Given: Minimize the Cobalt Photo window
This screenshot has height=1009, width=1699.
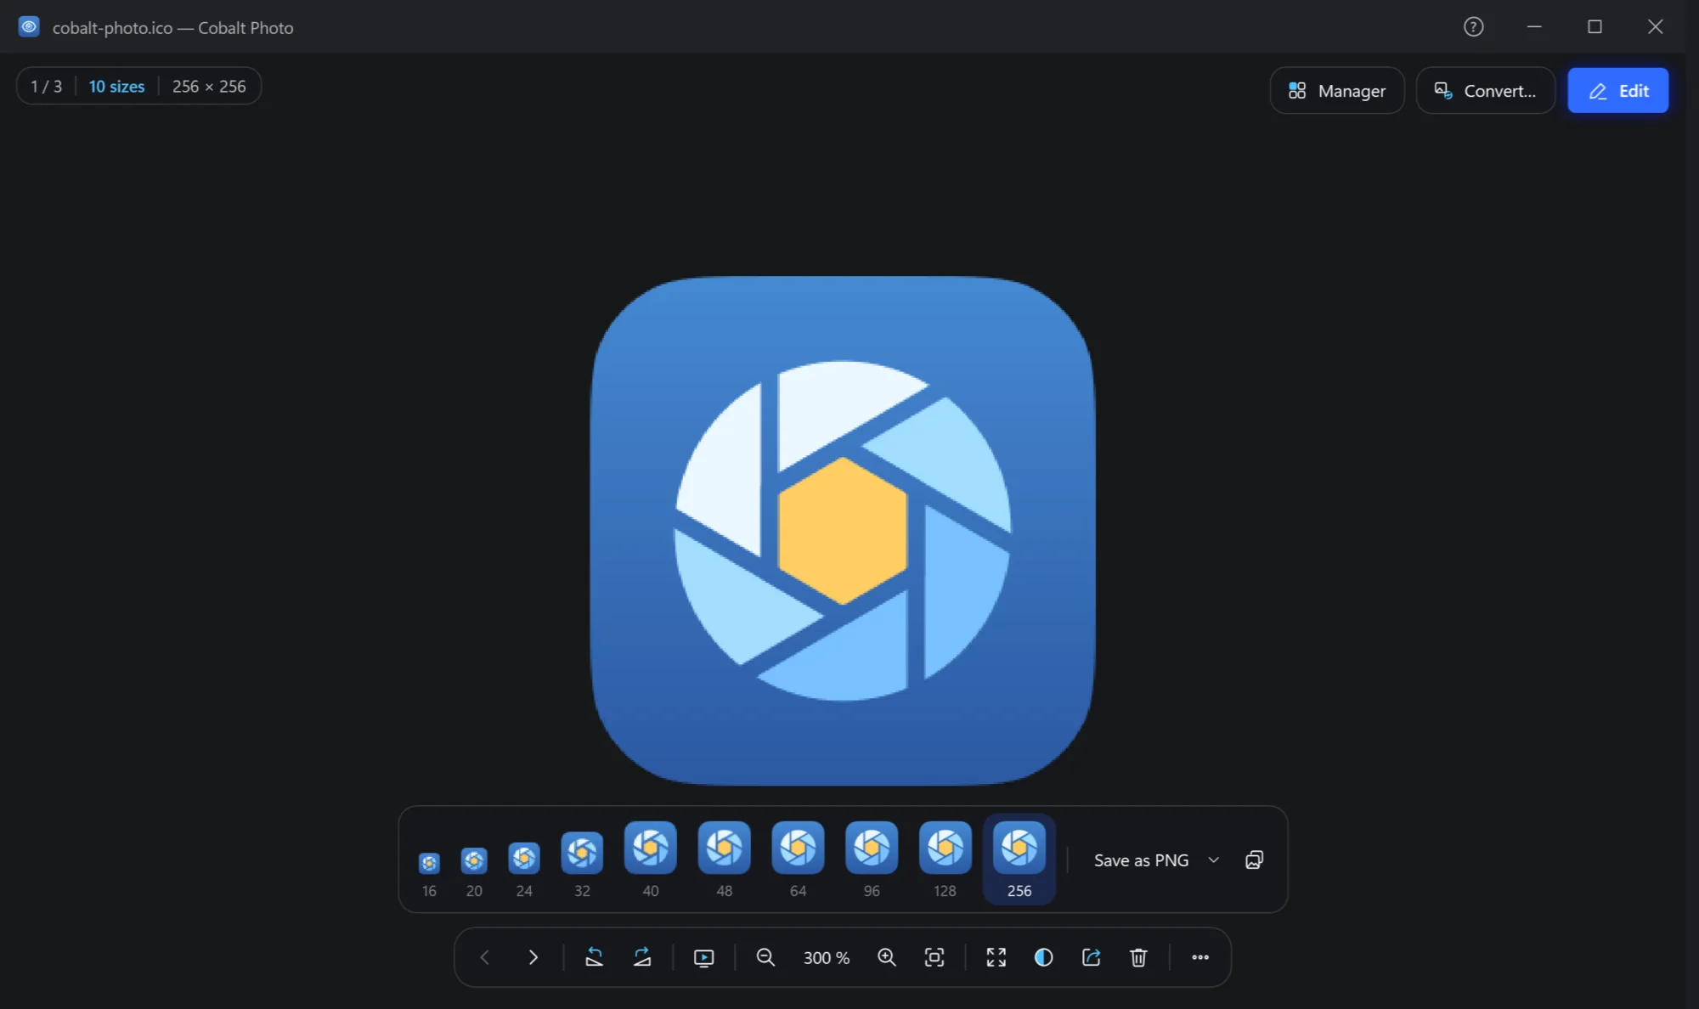Looking at the screenshot, I should [1534, 27].
